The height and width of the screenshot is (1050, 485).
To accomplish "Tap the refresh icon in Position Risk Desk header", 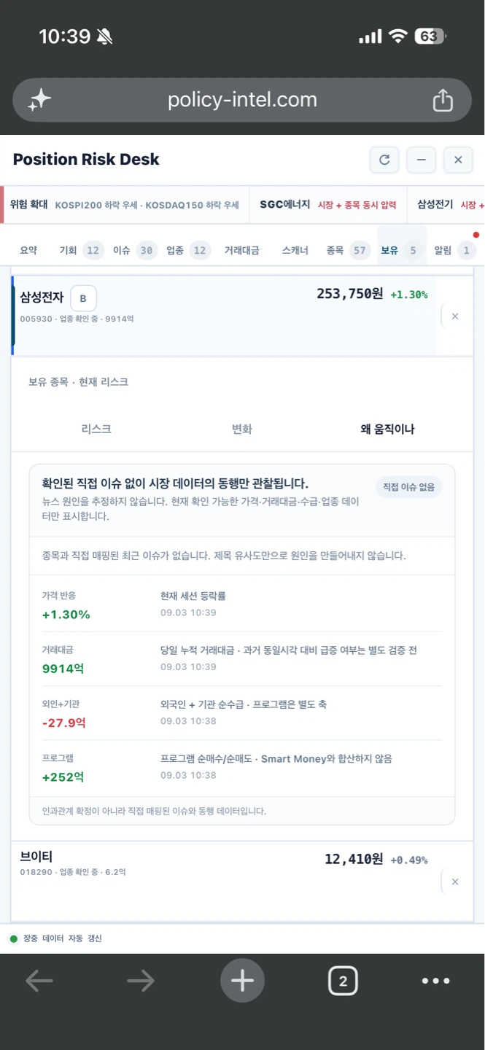I will (384, 160).
